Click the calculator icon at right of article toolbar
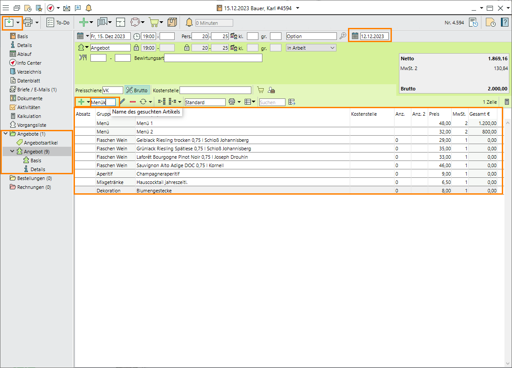Image resolution: width=512 pixels, height=368 pixels. coord(507,102)
